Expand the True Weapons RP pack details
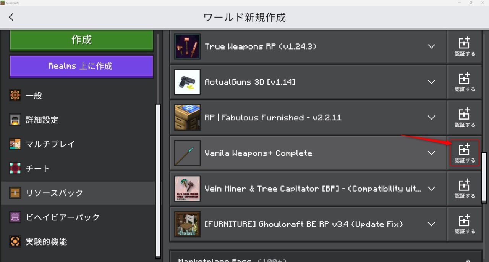The height and width of the screenshot is (262, 489). click(431, 46)
